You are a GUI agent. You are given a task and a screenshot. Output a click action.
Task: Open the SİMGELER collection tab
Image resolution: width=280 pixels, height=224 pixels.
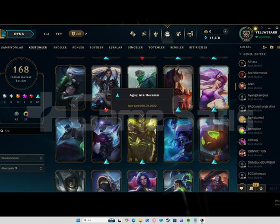[135, 47]
